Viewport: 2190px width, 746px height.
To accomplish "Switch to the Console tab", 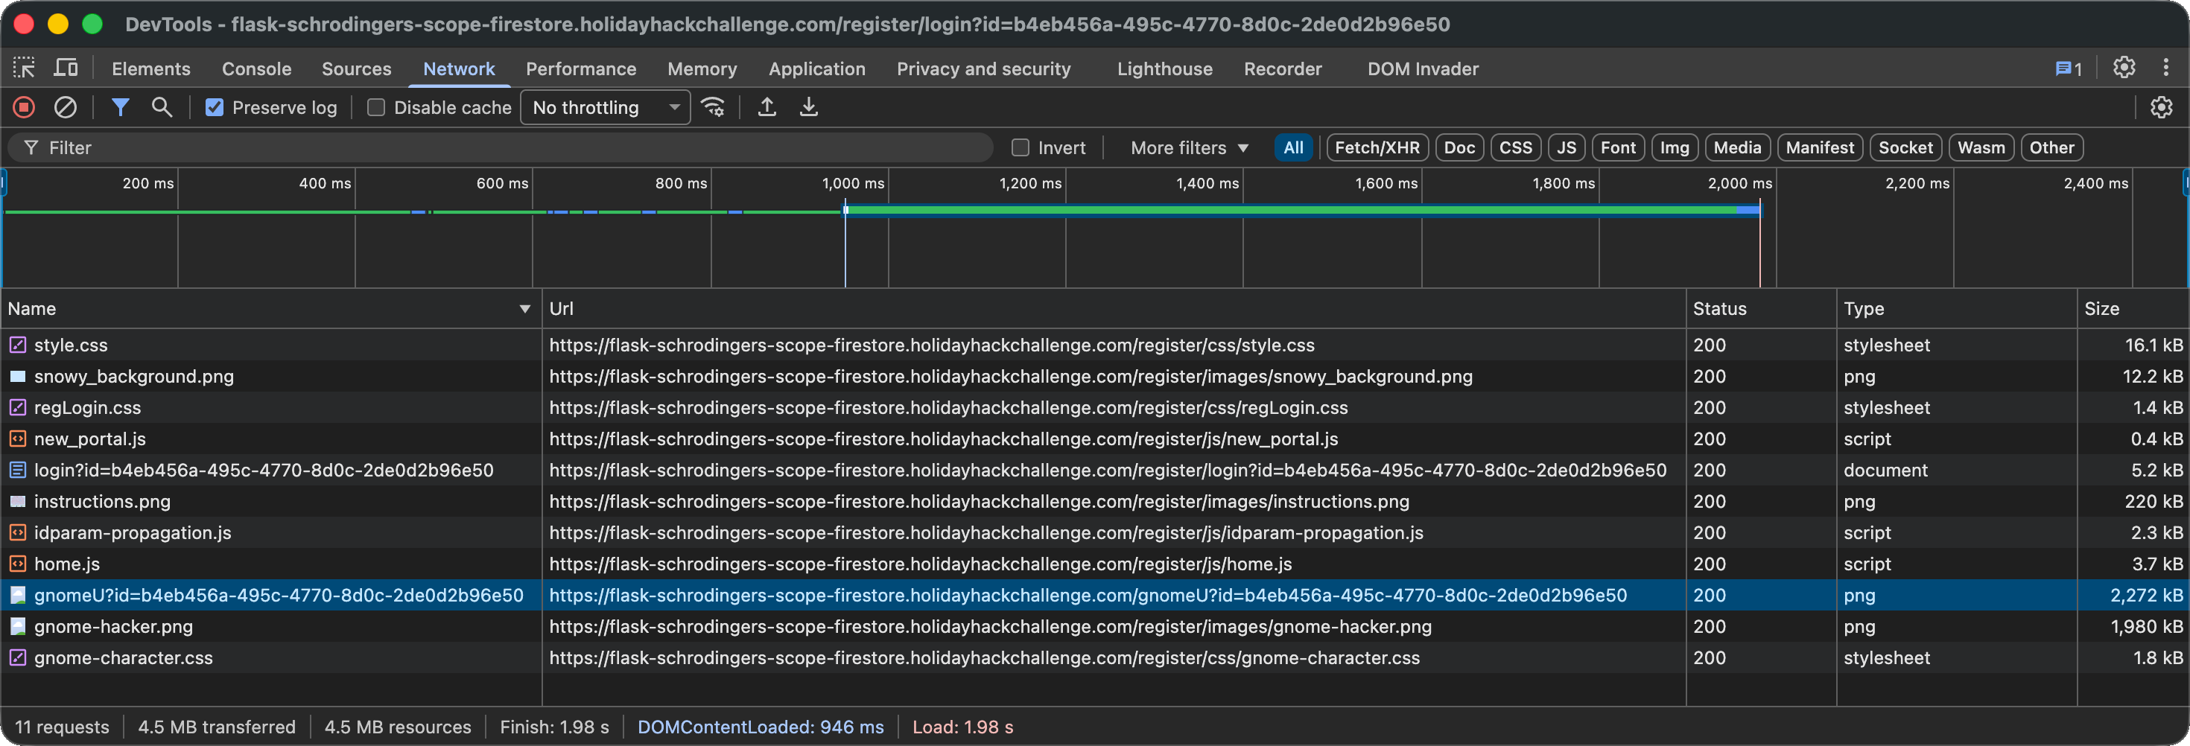I will point(256,68).
